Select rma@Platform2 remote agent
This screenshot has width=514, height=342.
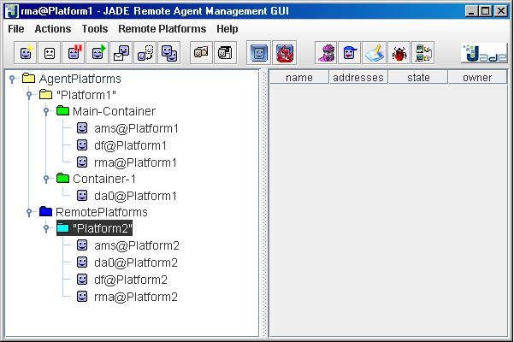[136, 297]
